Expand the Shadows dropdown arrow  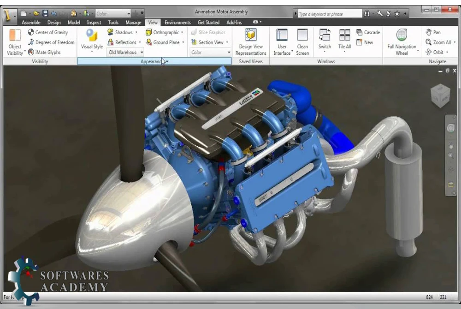pos(136,32)
